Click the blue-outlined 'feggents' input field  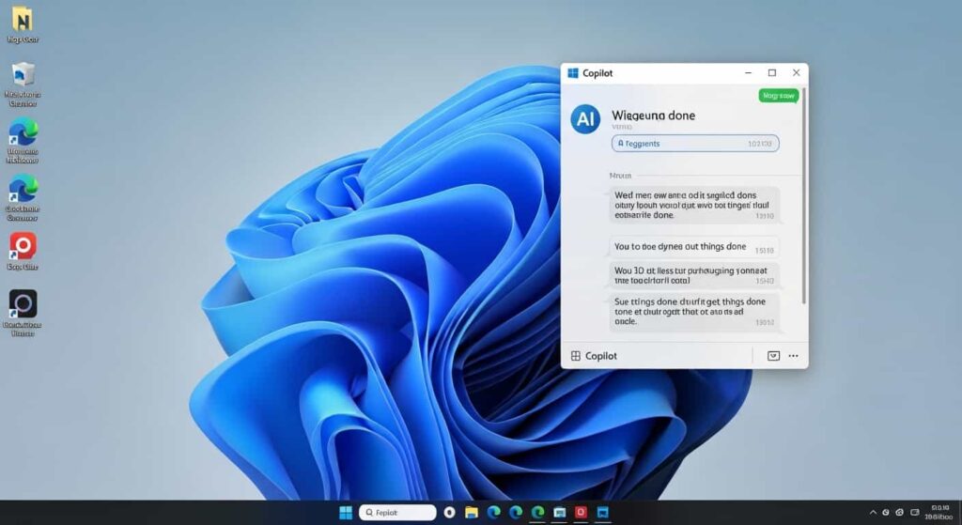(x=695, y=144)
